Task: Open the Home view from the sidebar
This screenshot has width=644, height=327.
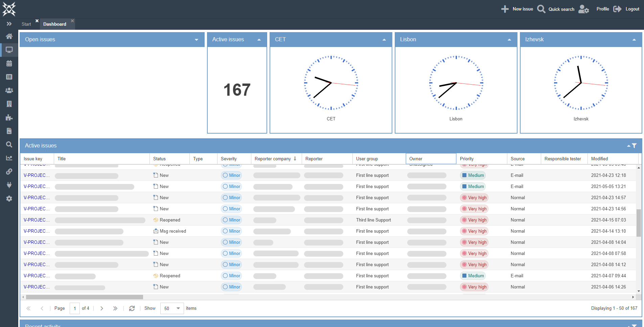Action: [x=9, y=36]
